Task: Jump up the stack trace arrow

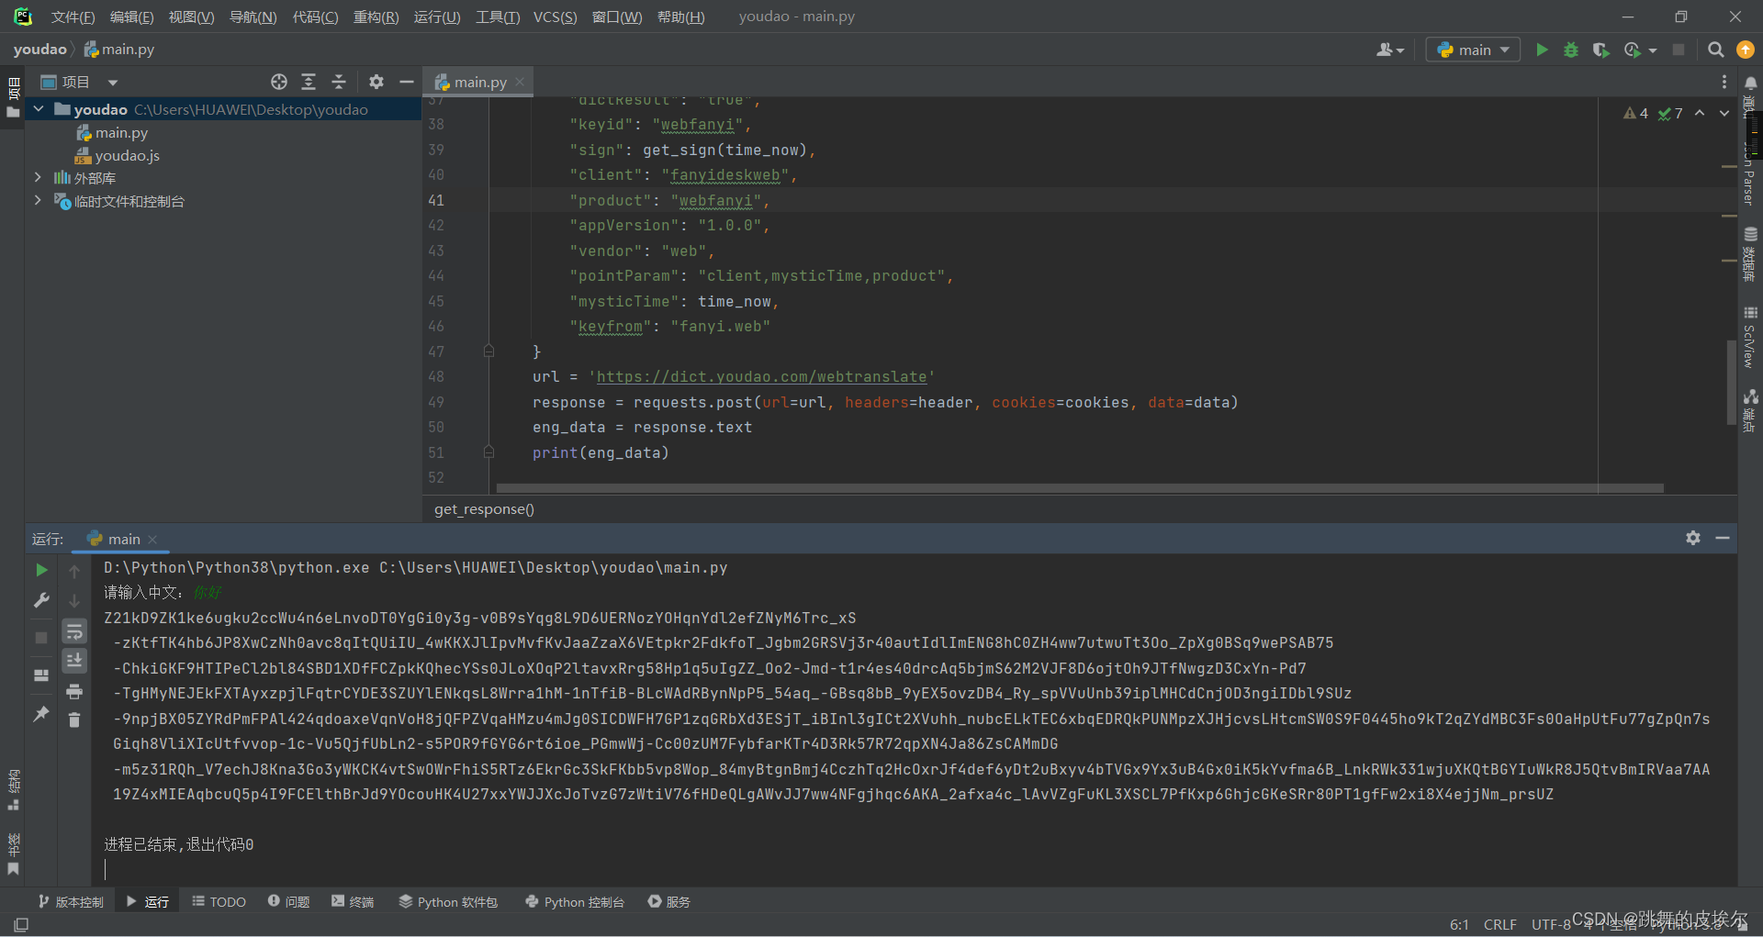Action: (x=74, y=571)
